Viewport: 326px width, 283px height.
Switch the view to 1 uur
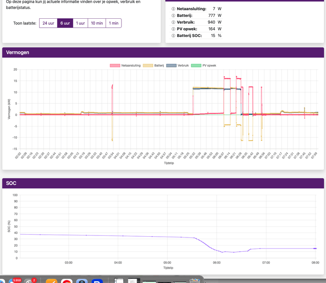(80, 23)
